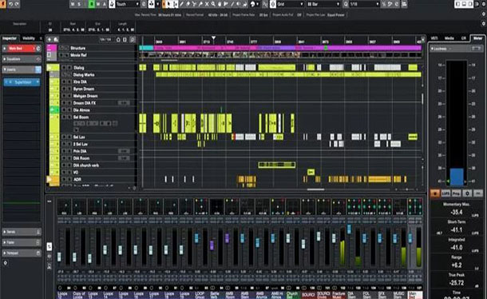Click the ADR folder icon

point(49,180)
